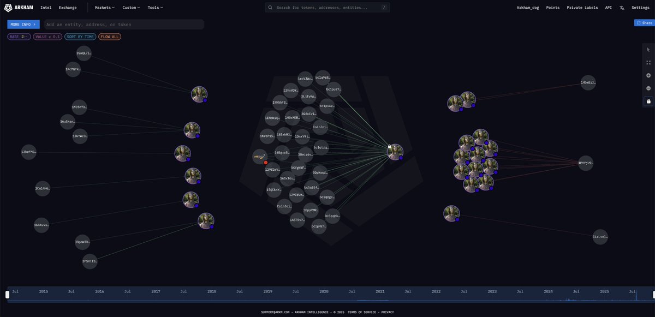Click the node with the orange logo and red dot
This screenshot has width=655, height=317.
(260, 157)
